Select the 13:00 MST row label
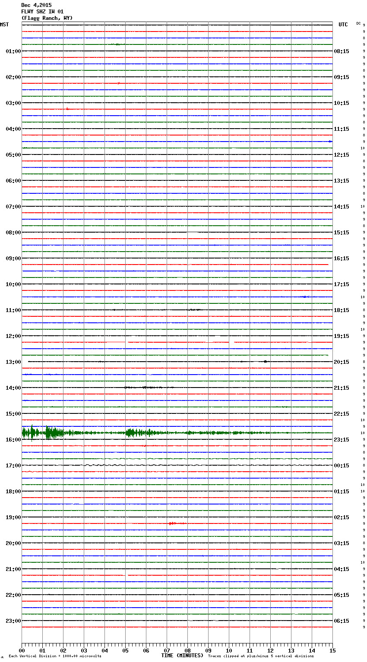The width and height of the screenshot is (367, 662). coord(13,362)
